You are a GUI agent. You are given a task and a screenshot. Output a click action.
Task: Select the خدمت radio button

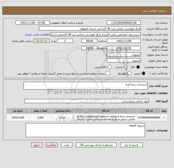(x=125, y=67)
